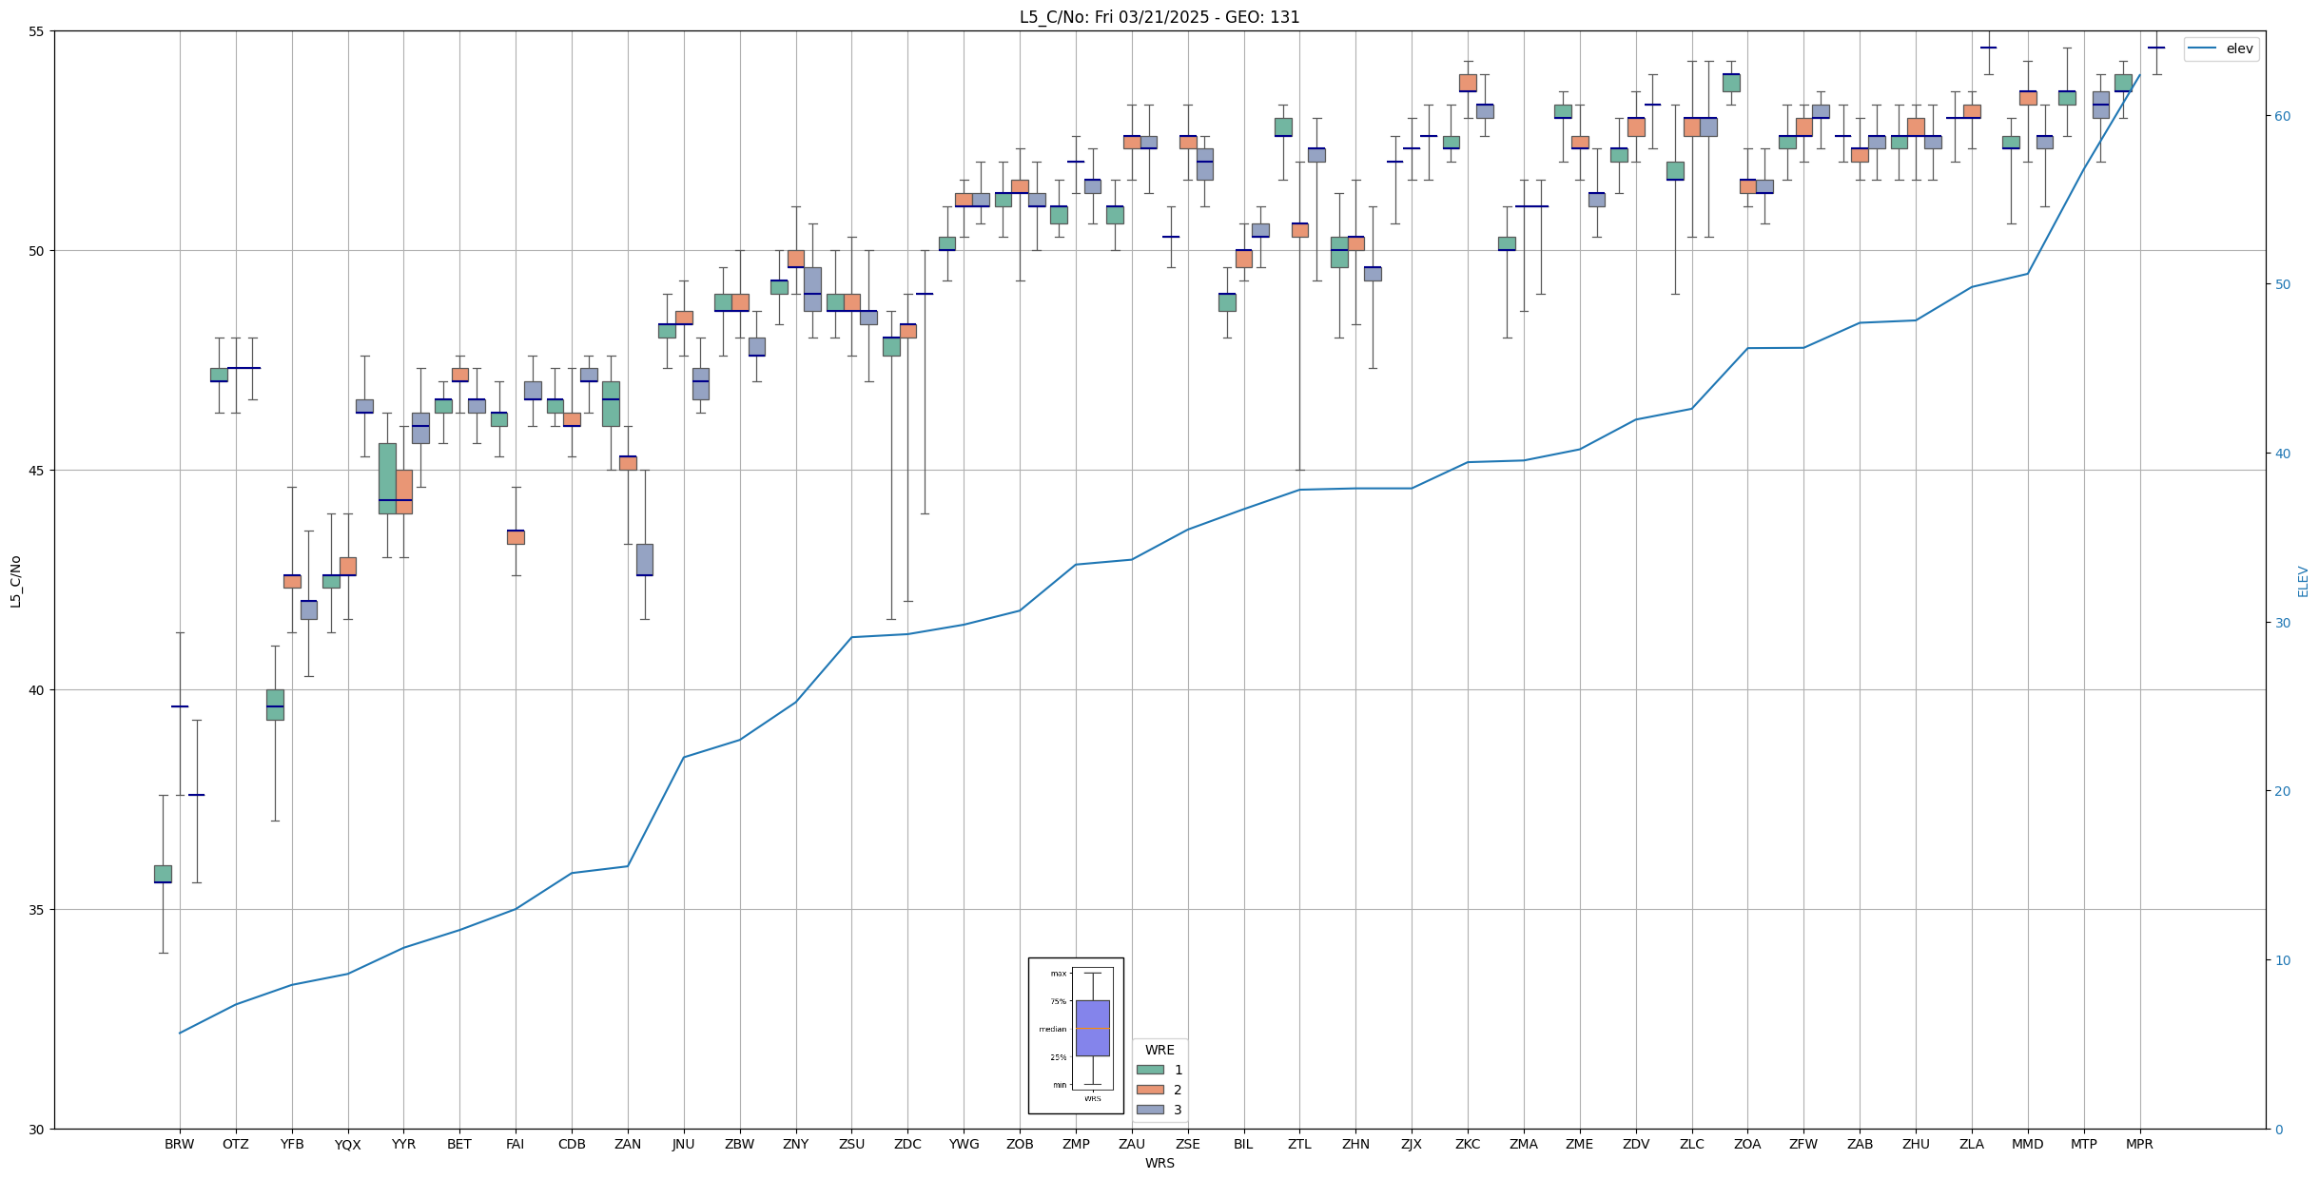The image size is (2319, 1179).
Task: Click the 60 tick on right axis
Action: pyautogui.click(x=2282, y=116)
